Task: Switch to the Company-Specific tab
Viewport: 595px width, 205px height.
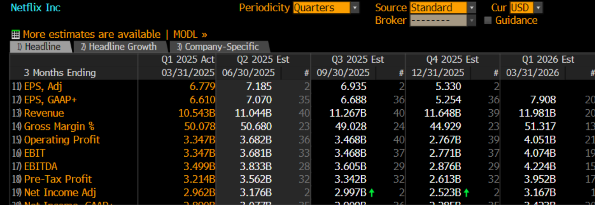Action: tap(219, 47)
